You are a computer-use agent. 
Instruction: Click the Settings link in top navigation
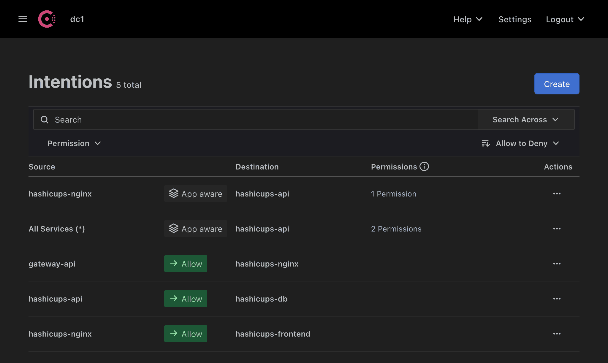515,19
